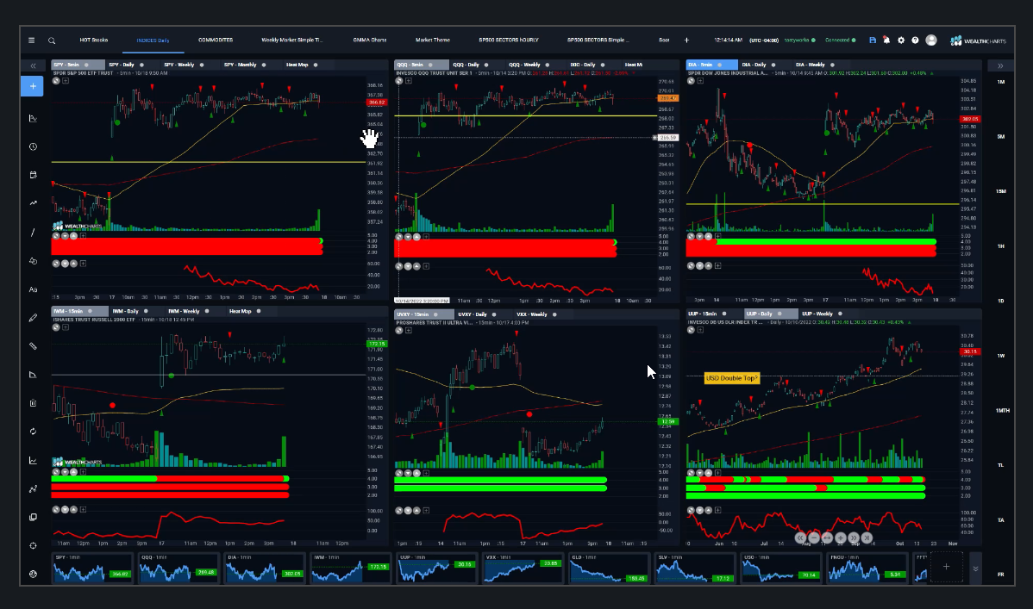Click the USD Double Top? annotation label
This screenshot has height=609, width=1033.
coord(731,378)
